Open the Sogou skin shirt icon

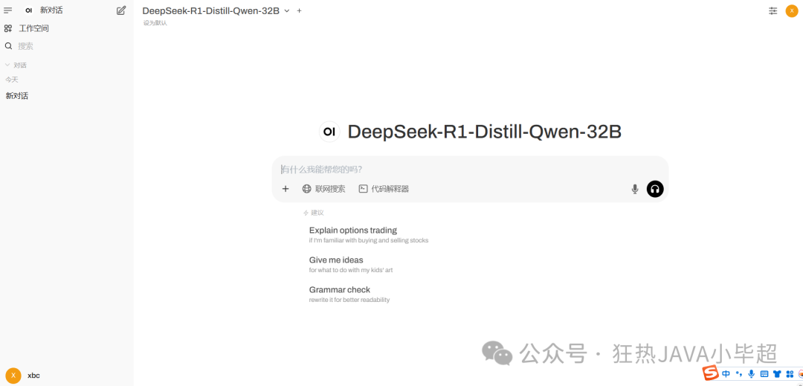point(777,373)
